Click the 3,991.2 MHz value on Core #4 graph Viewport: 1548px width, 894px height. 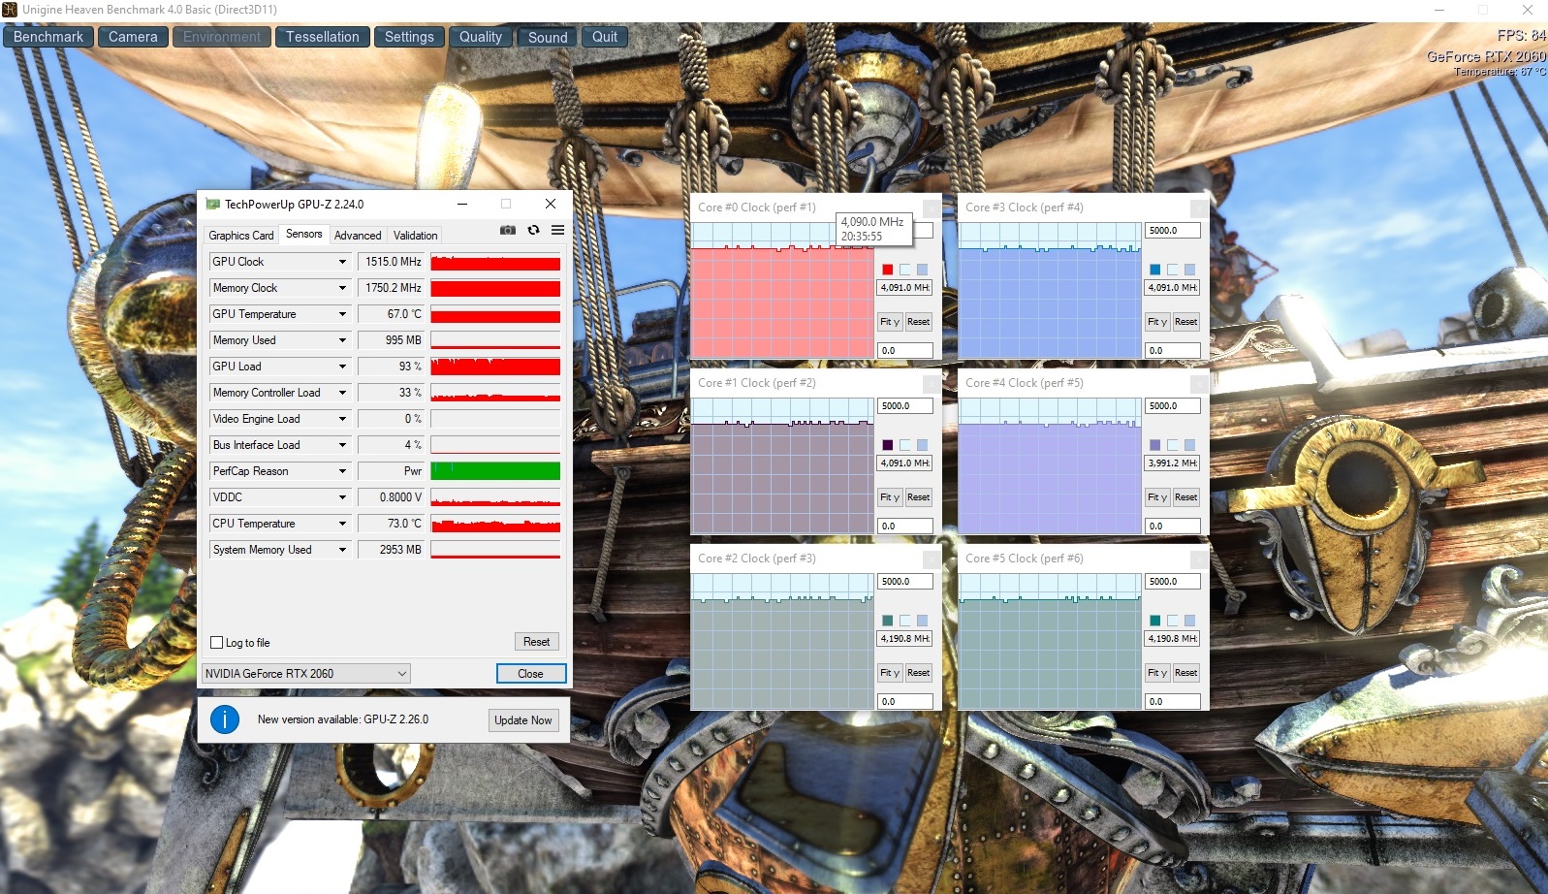pyautogui.click(x=1173, y=463)
